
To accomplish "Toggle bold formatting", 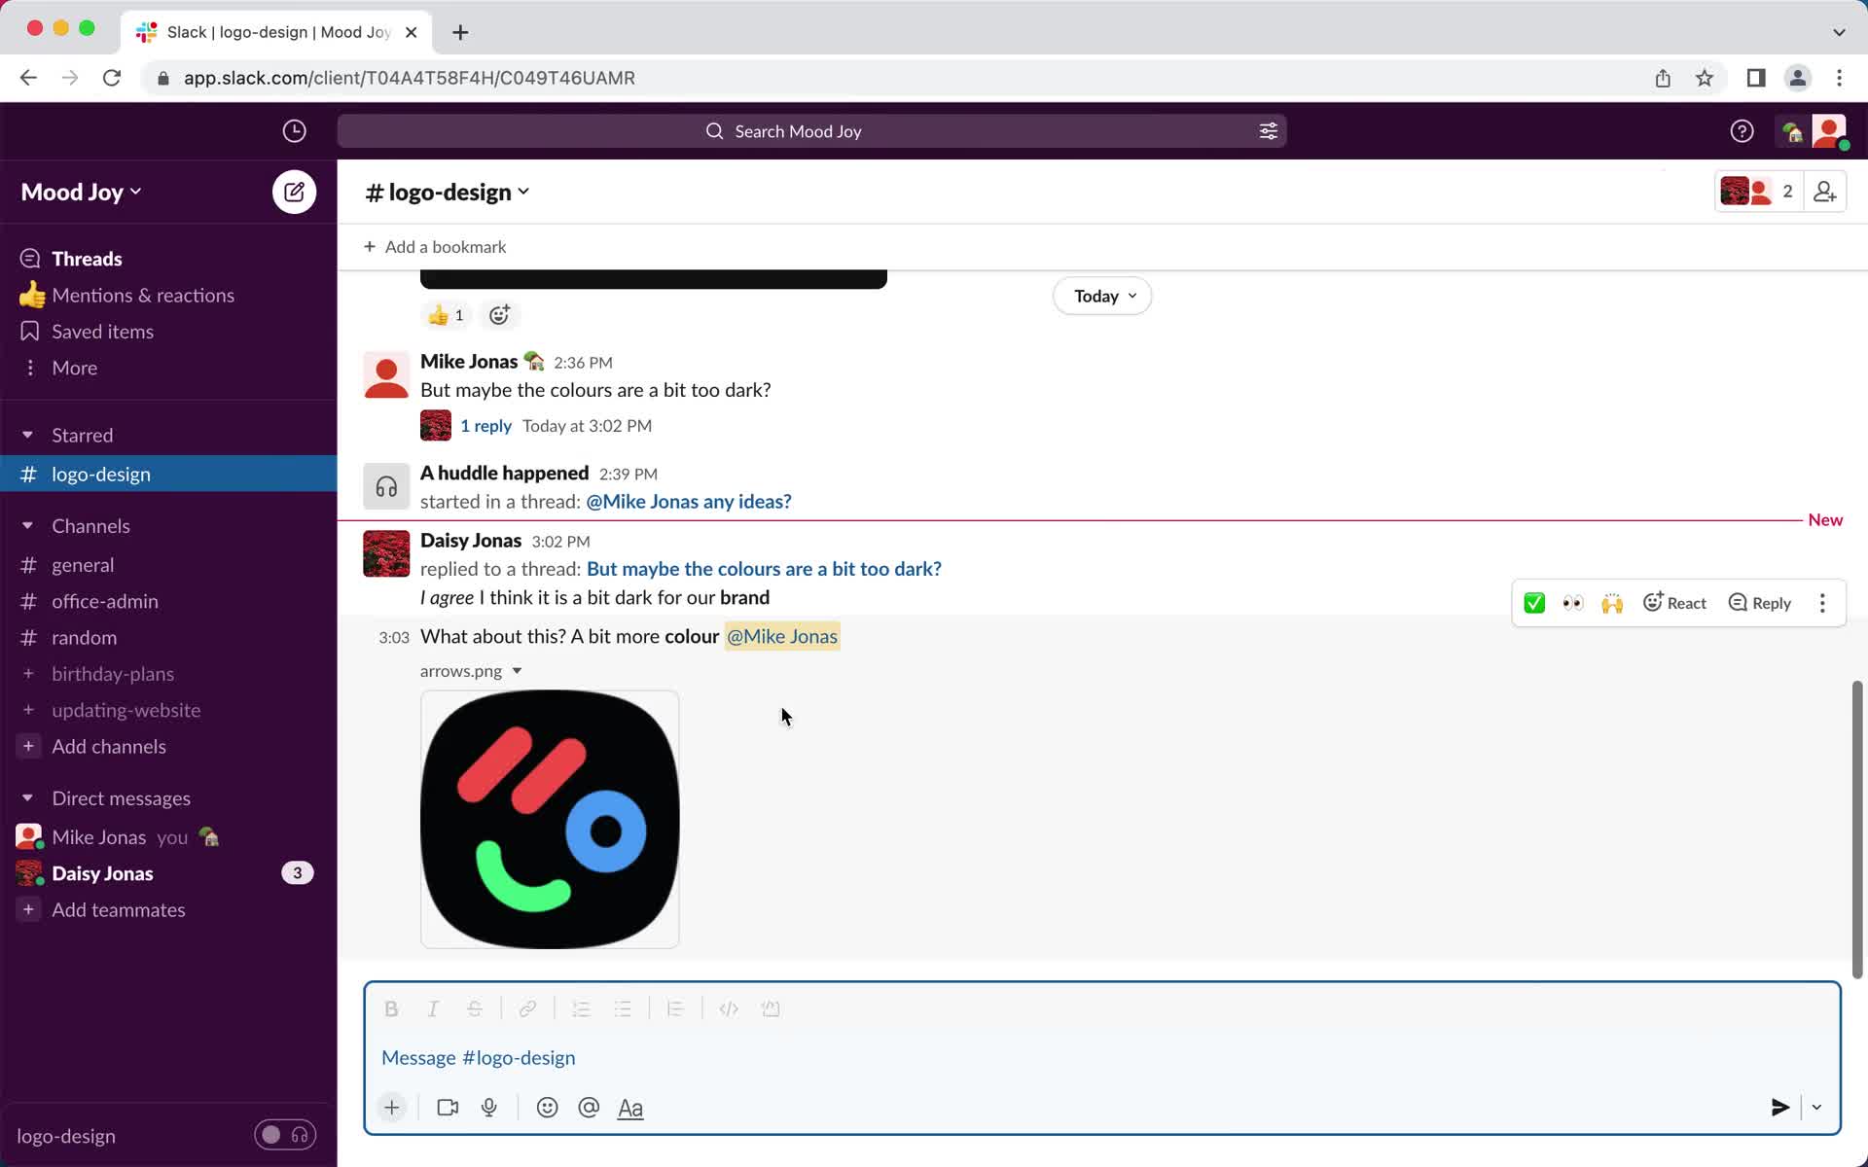I will 391,1008.
